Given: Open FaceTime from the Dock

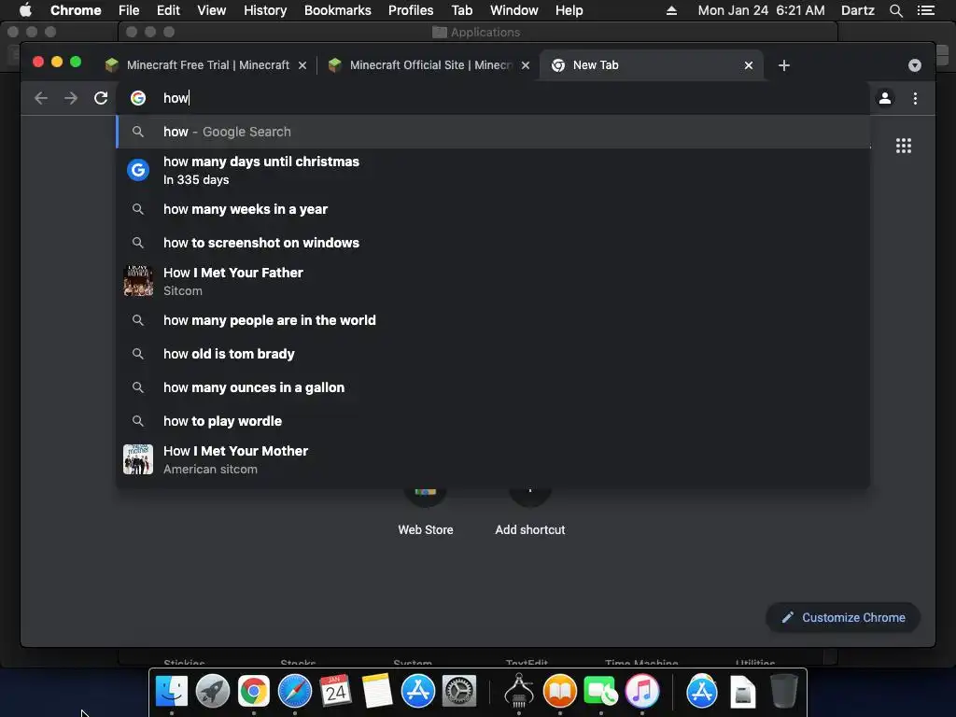Looking at the screenshot, I should 600,692.
